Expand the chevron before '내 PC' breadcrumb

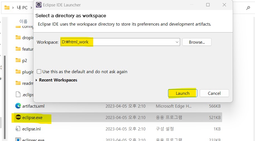[x=13, y=8]
